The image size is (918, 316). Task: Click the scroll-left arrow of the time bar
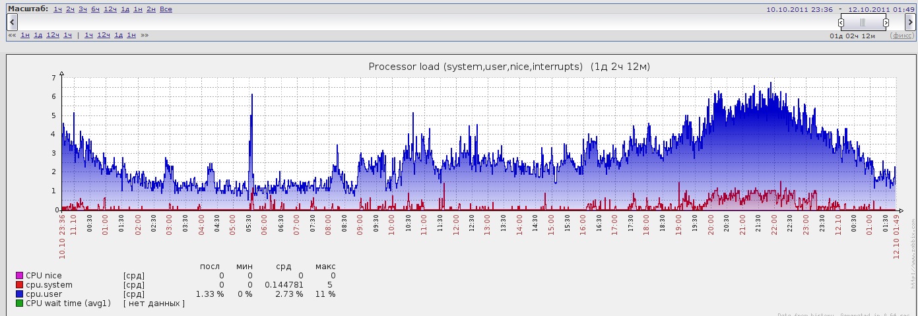(11, 22)
